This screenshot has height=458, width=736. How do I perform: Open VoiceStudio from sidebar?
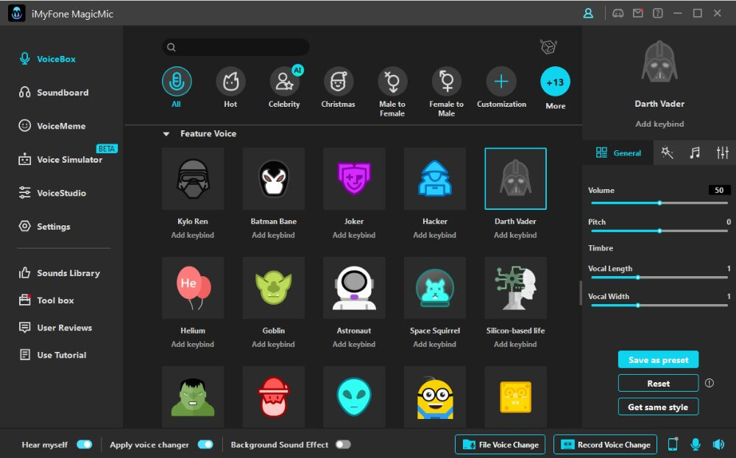pos(52,193)
